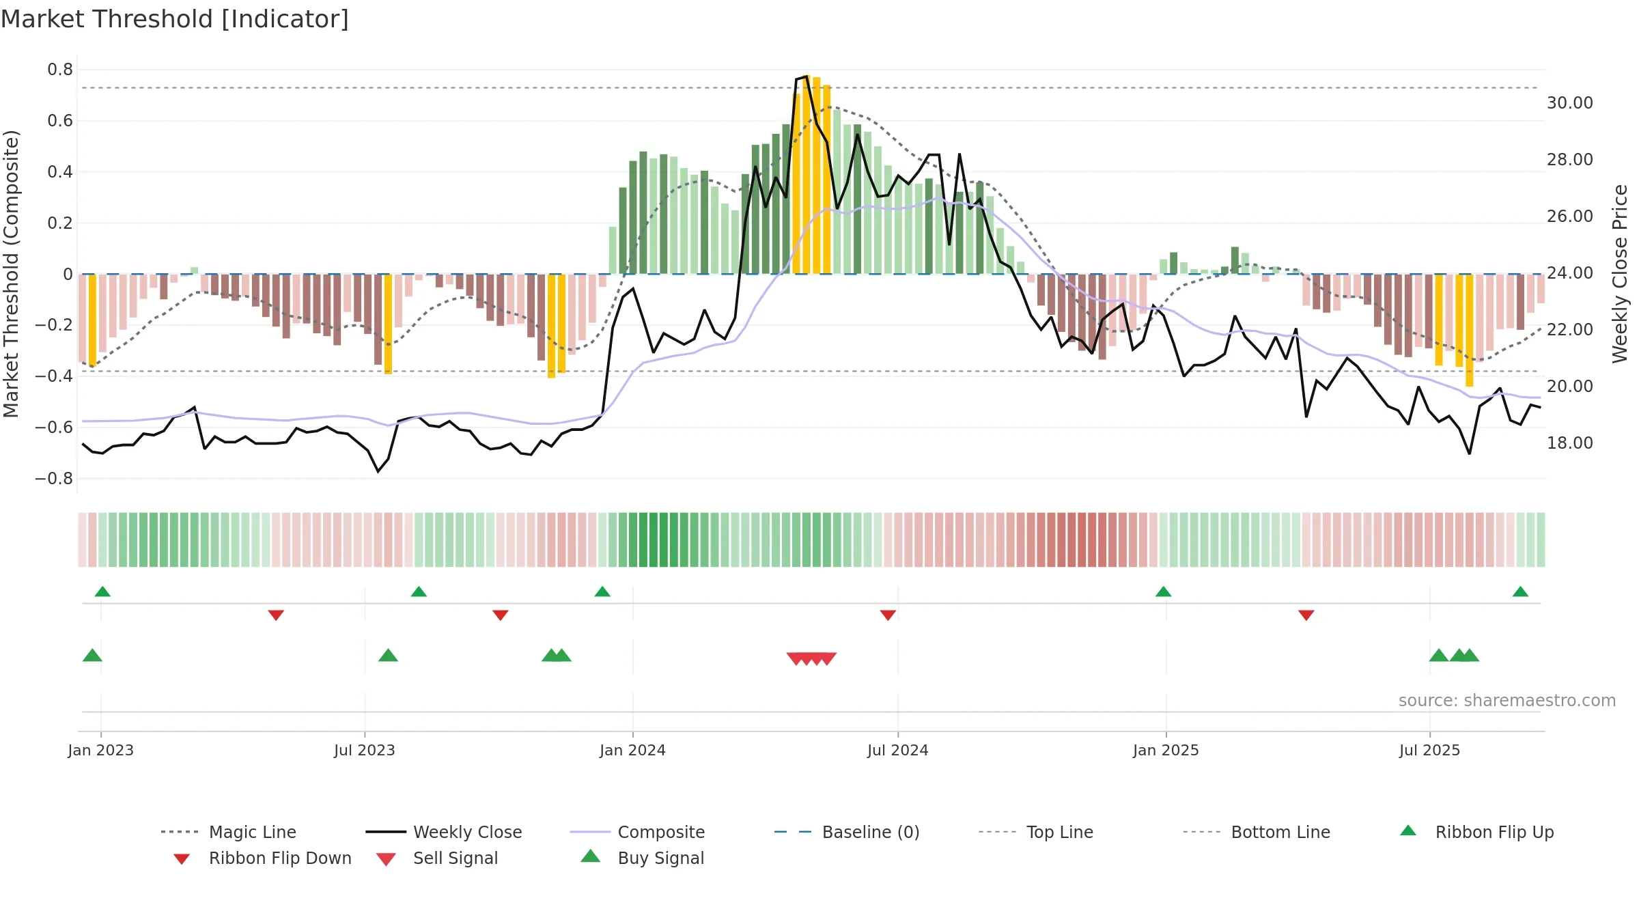Click the 22.00 price axis label

coord(1570,330)
